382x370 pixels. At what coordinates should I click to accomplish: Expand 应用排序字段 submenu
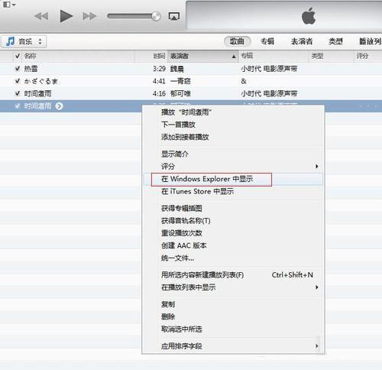click(233, 346)
